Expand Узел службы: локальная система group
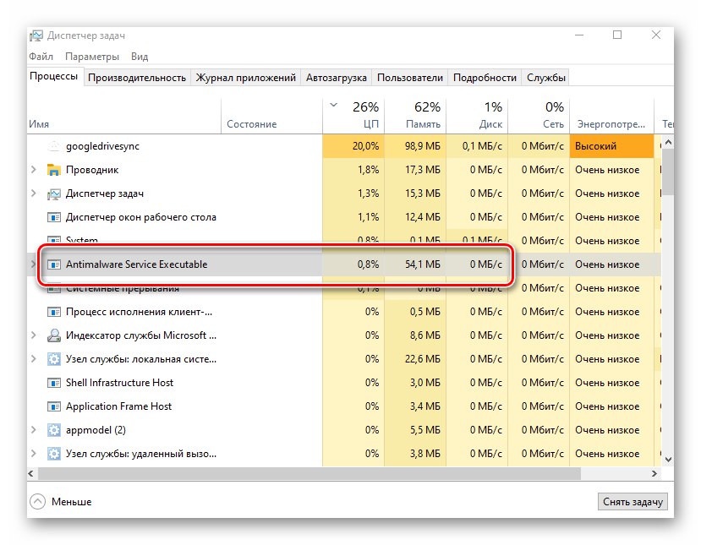This screenshot has width=701, height=545. [34, 359]
